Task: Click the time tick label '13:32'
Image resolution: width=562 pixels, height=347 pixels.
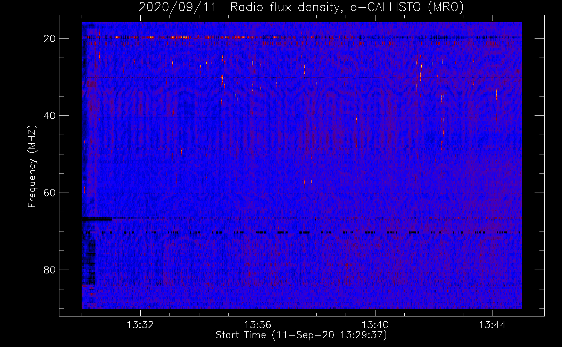Action: point(140,325)
